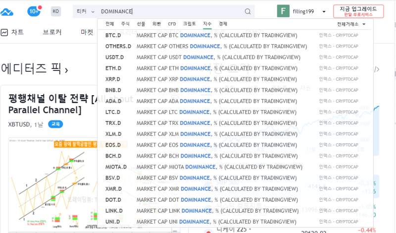Select the USDT.D search result
This screenshot has width=396, height=233.
coord(235,57)
